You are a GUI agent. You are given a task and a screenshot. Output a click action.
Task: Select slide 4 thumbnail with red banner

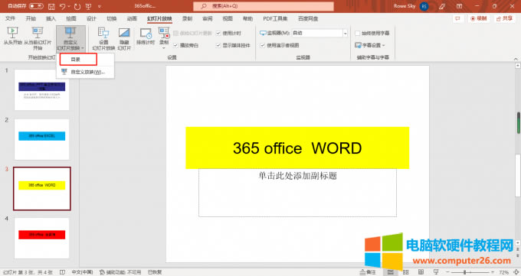[42, 238]
